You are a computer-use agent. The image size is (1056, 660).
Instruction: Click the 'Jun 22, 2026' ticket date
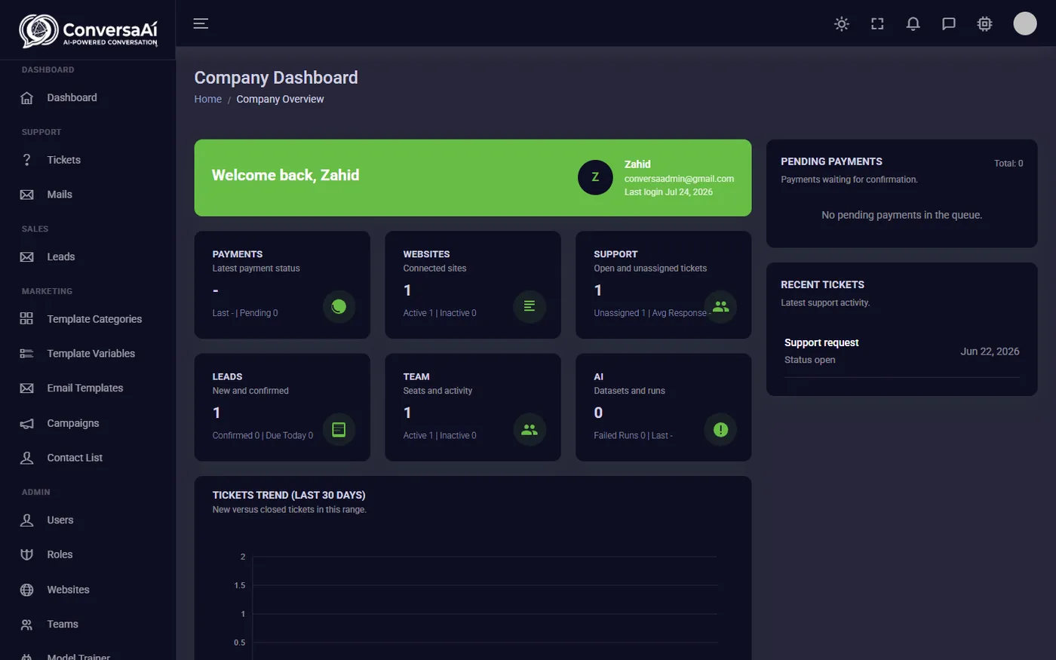(990, 351)
